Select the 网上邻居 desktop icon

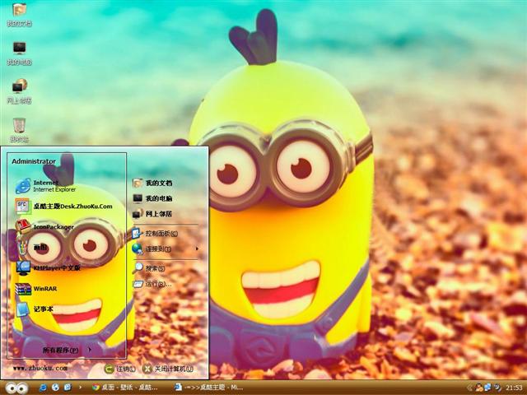[19, 90]
